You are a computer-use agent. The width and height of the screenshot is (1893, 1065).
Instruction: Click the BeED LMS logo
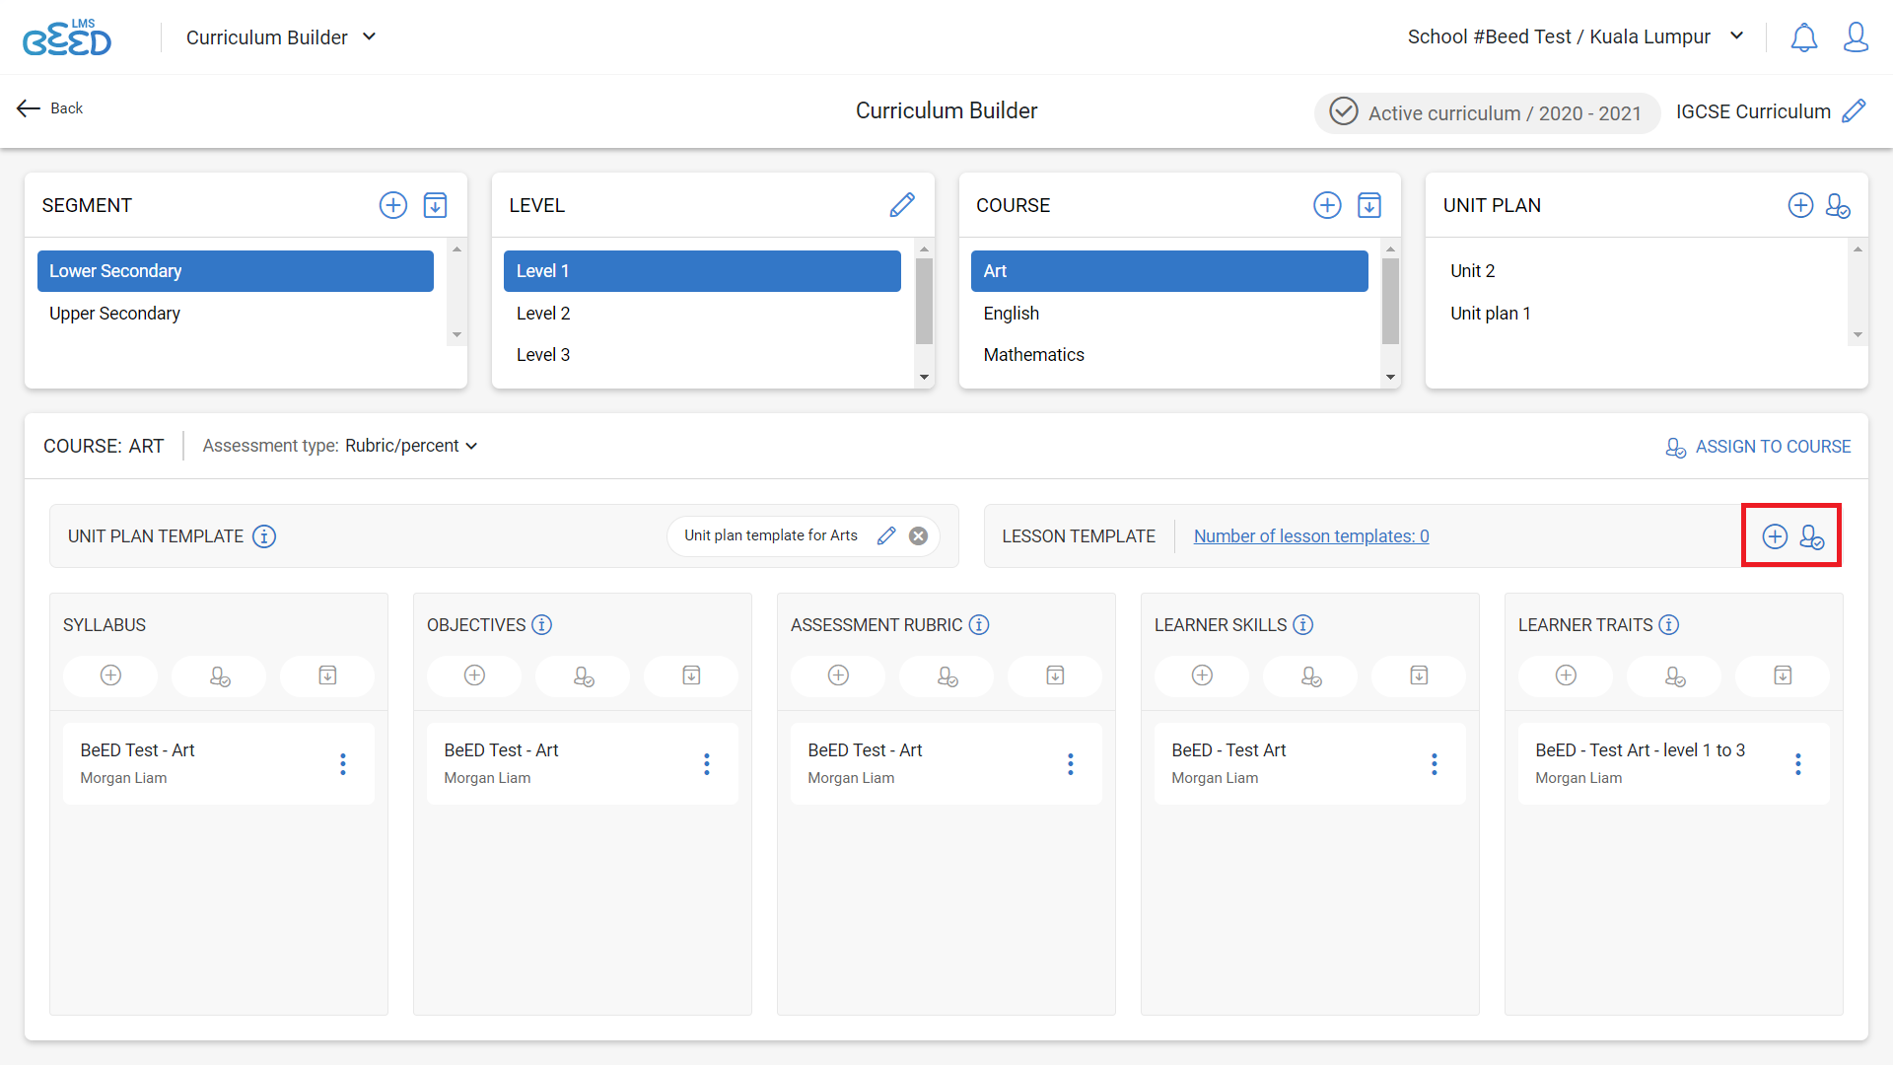coord(67,37)
